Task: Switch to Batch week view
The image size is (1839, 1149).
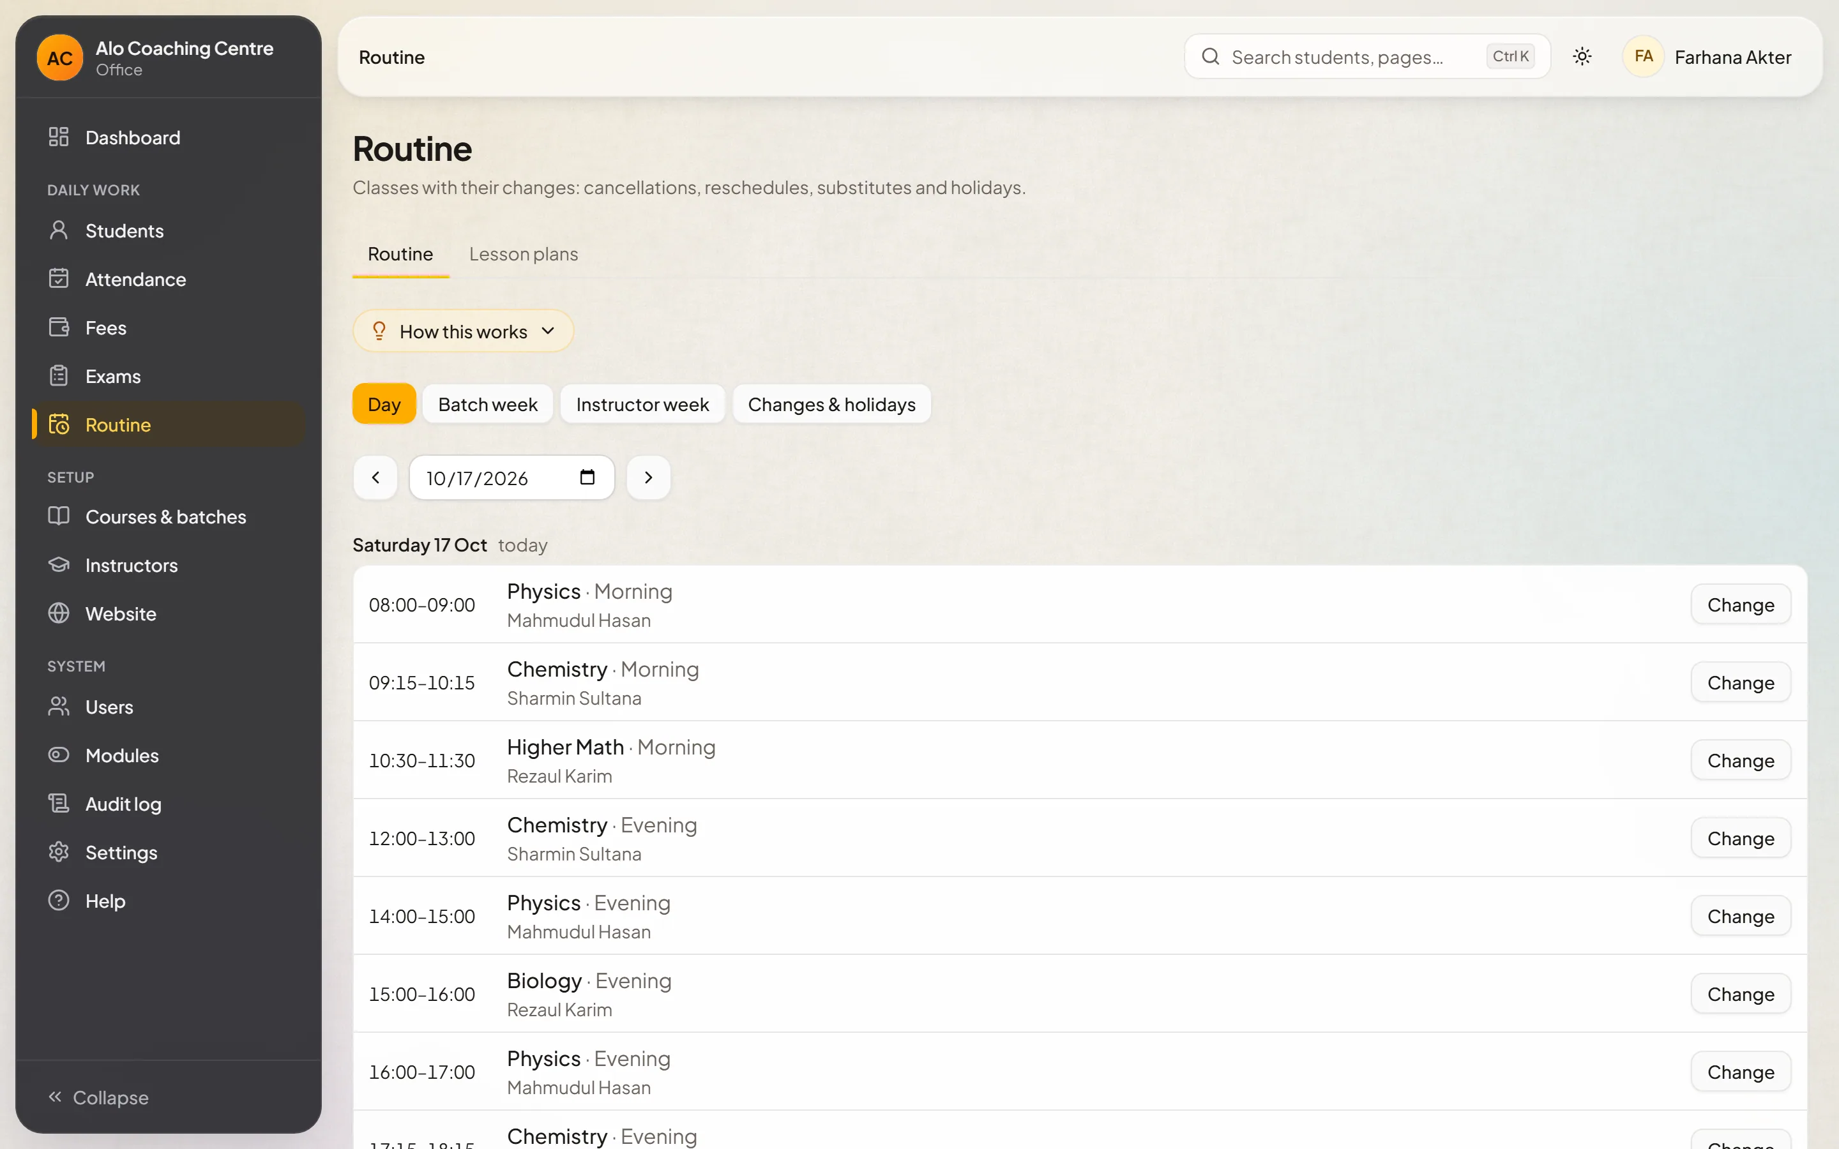Action: [488, 404]
